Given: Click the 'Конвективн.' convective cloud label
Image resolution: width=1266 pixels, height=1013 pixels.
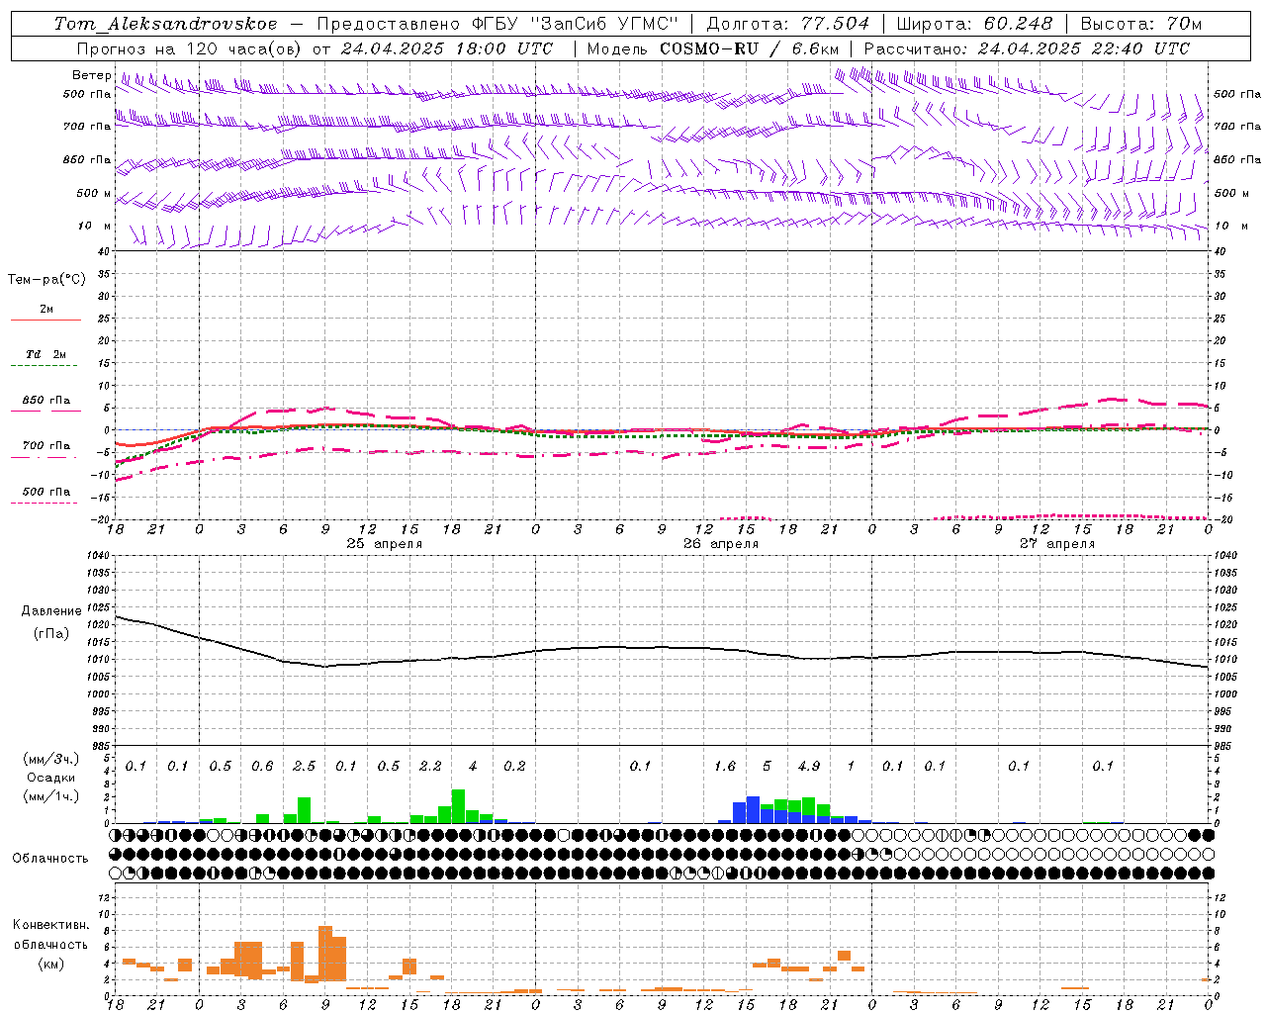Looking at the screenshot, I should tap(51, 925).
